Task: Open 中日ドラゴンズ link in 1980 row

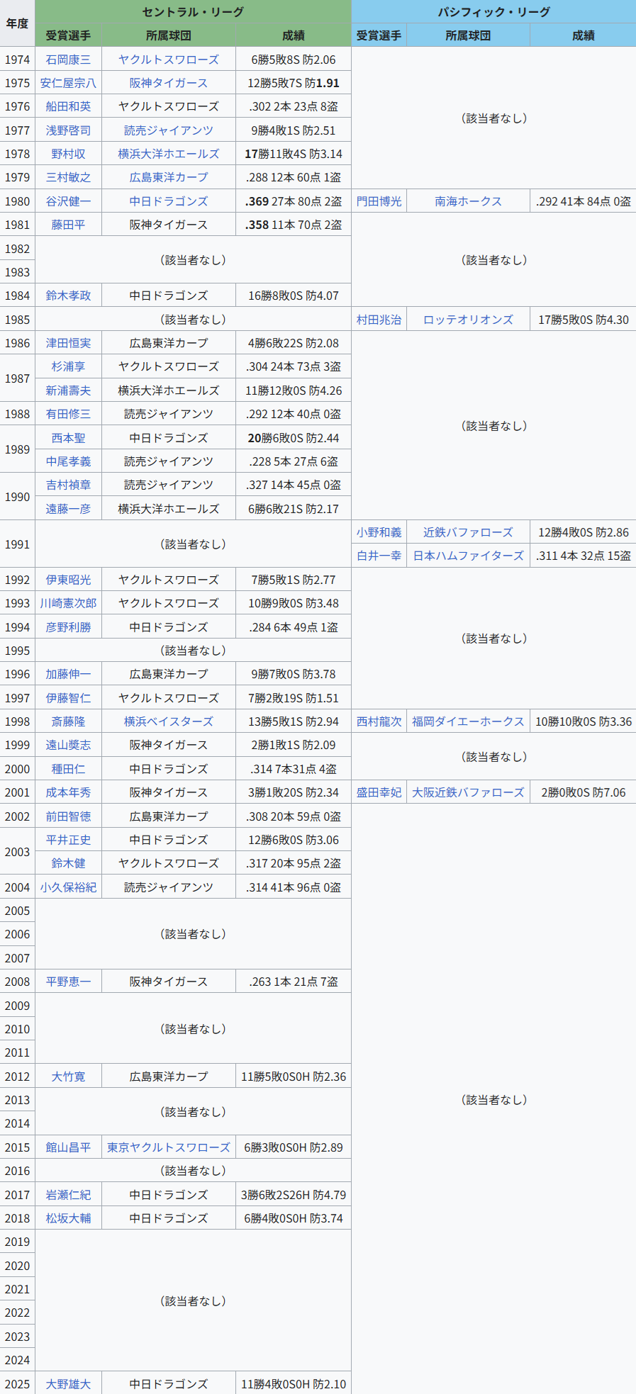Action: (169, 201)
